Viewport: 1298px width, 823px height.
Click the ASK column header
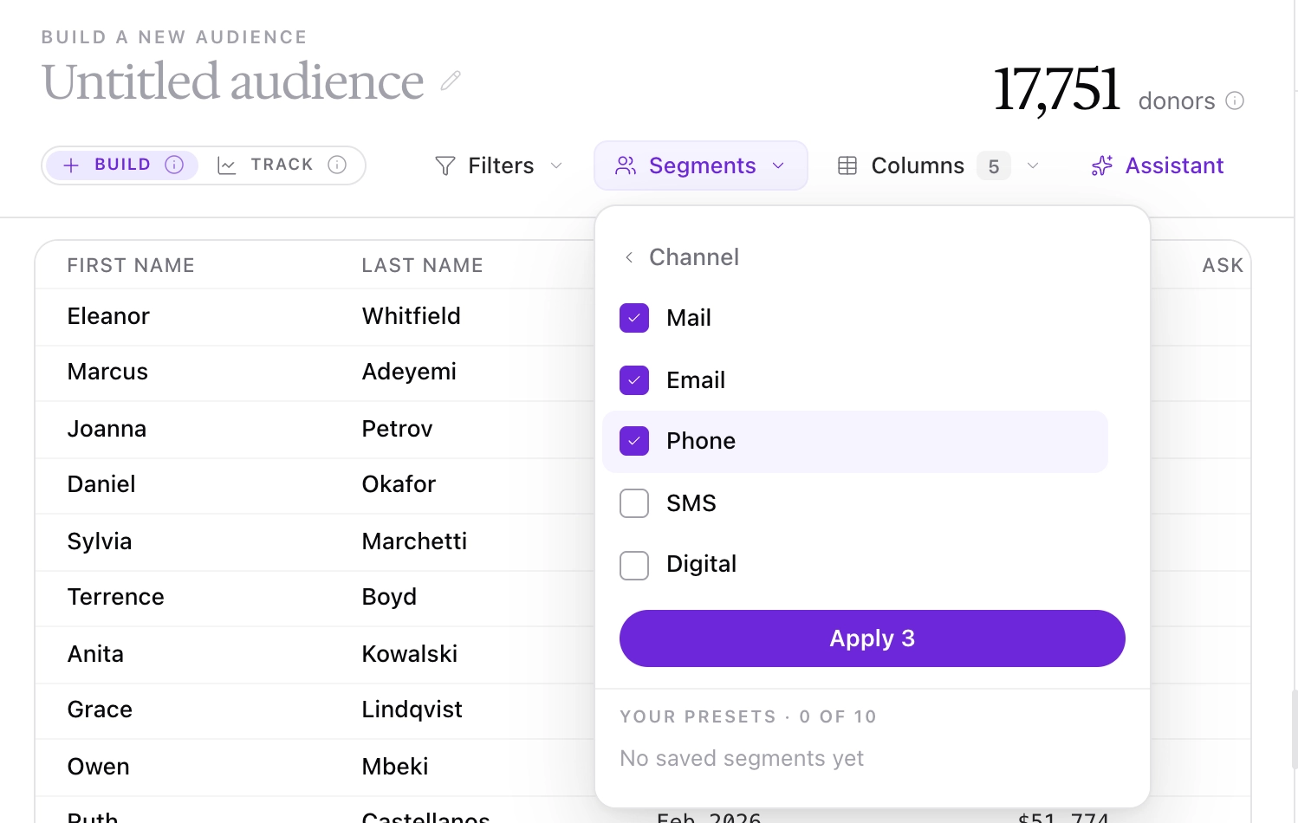tap(1223, 265)
